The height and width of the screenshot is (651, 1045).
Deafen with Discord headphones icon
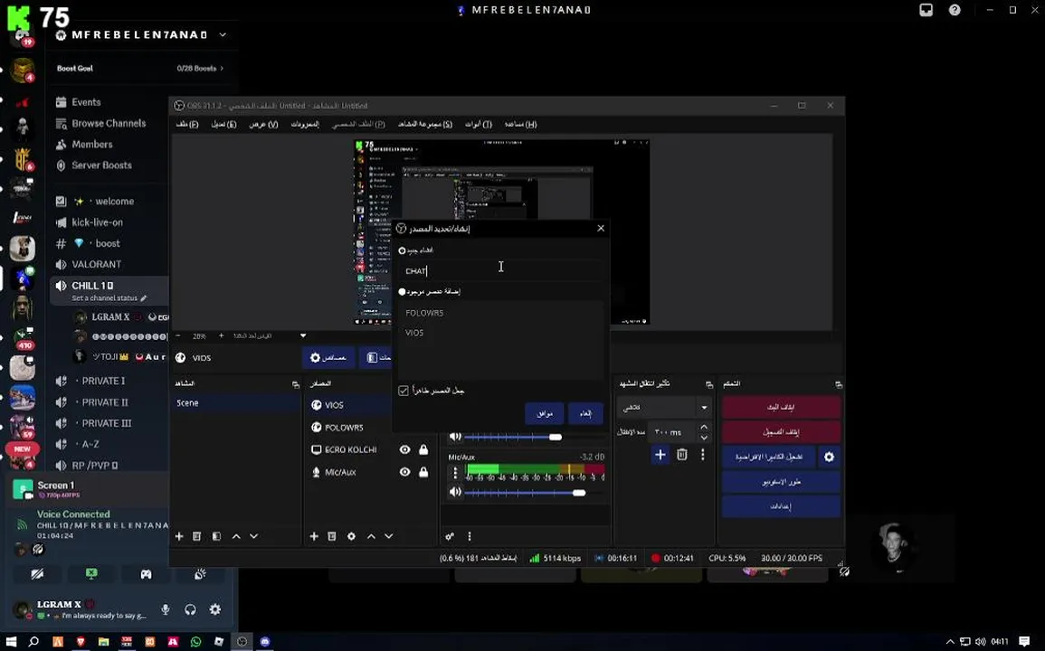(x=191, y=609)
